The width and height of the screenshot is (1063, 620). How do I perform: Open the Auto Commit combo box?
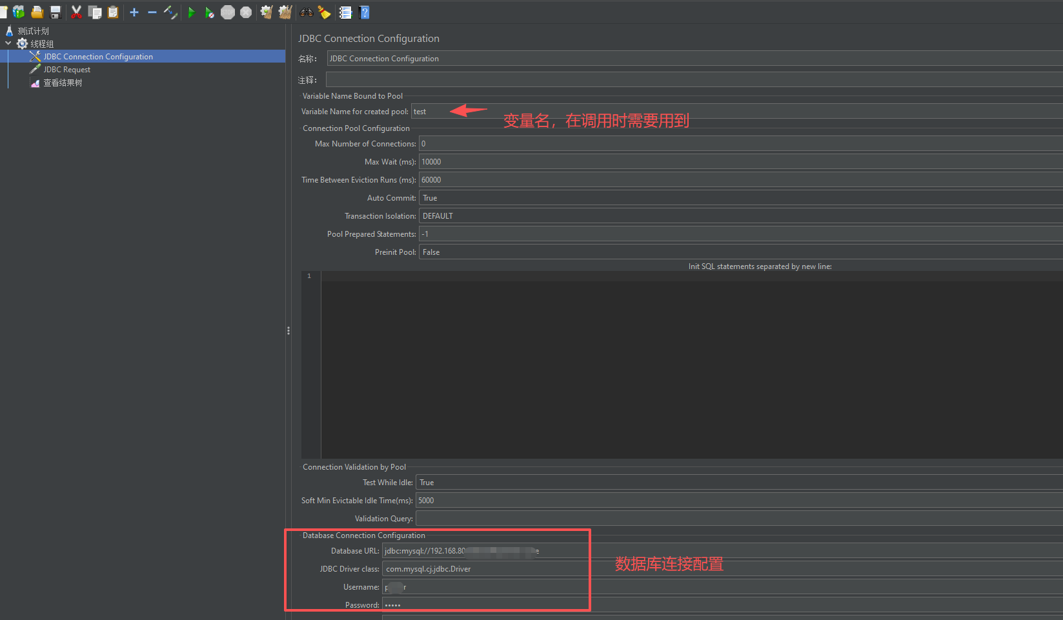point(741,198)
